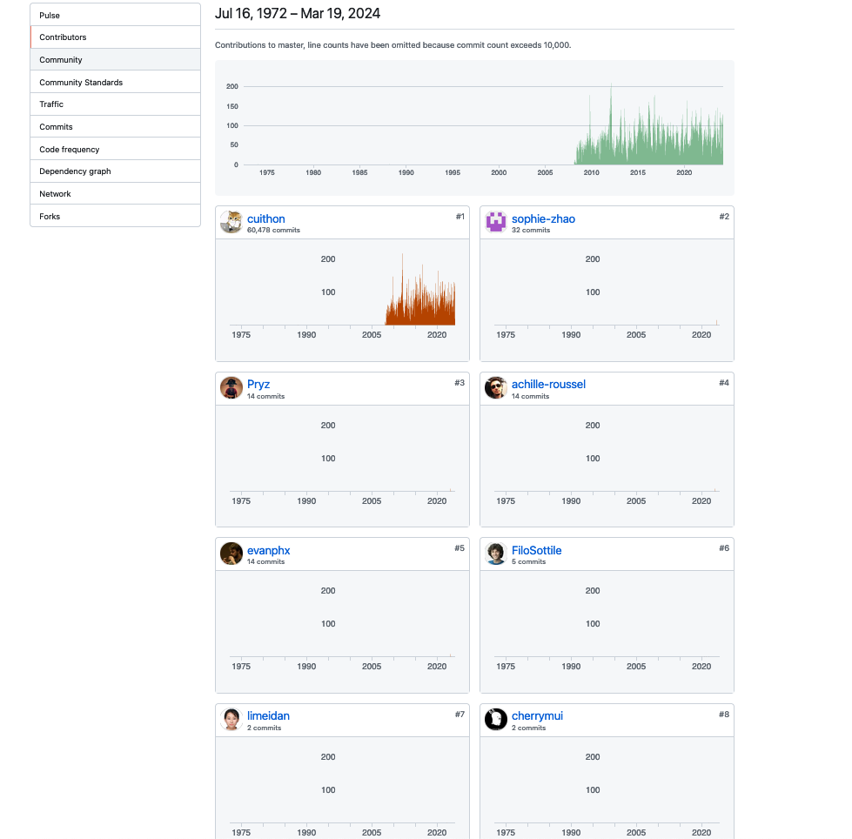Click cherrymui's black avatar icon
The image size is (852, 839).
click(x=496, y=720)
